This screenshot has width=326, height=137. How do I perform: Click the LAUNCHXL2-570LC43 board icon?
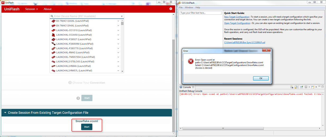click(54, 62)
